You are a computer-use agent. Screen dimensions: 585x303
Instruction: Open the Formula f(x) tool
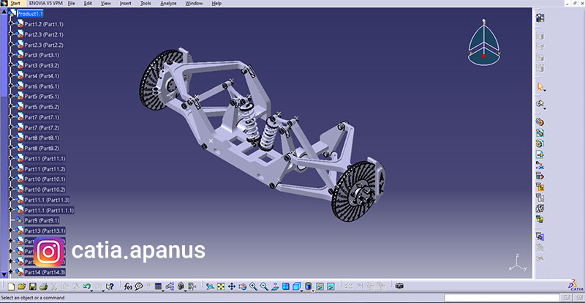pos(128,287)
